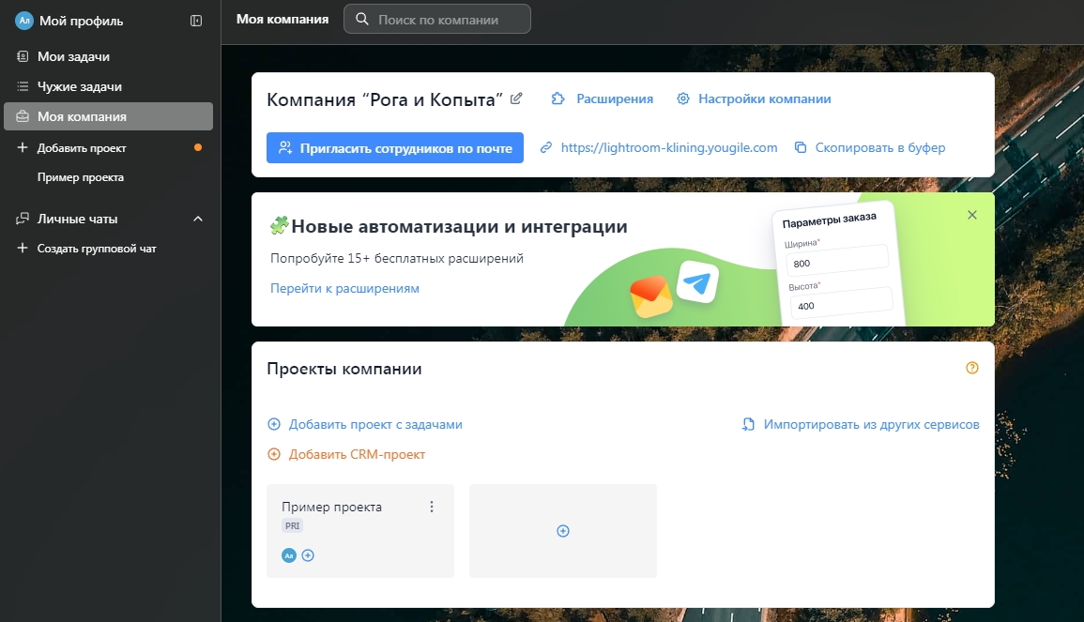Screen dimensions: 1084x622
Task: Click the Компания "Рога и Копыта" title
Action: [385, 99]
